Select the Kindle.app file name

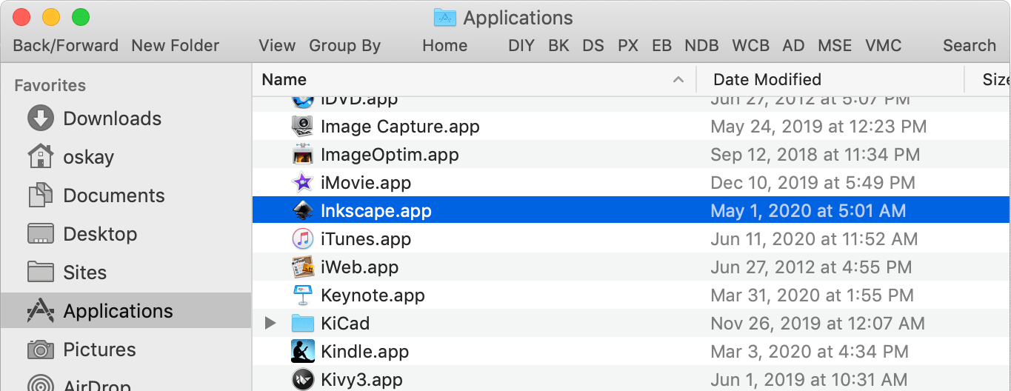tap(364, 352)
